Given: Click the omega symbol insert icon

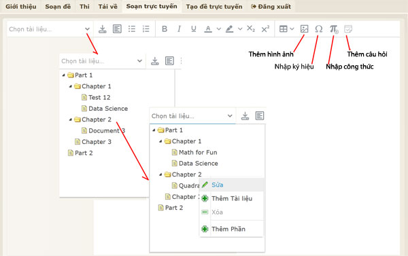Looking at the screenshot, I should [319, 29].
